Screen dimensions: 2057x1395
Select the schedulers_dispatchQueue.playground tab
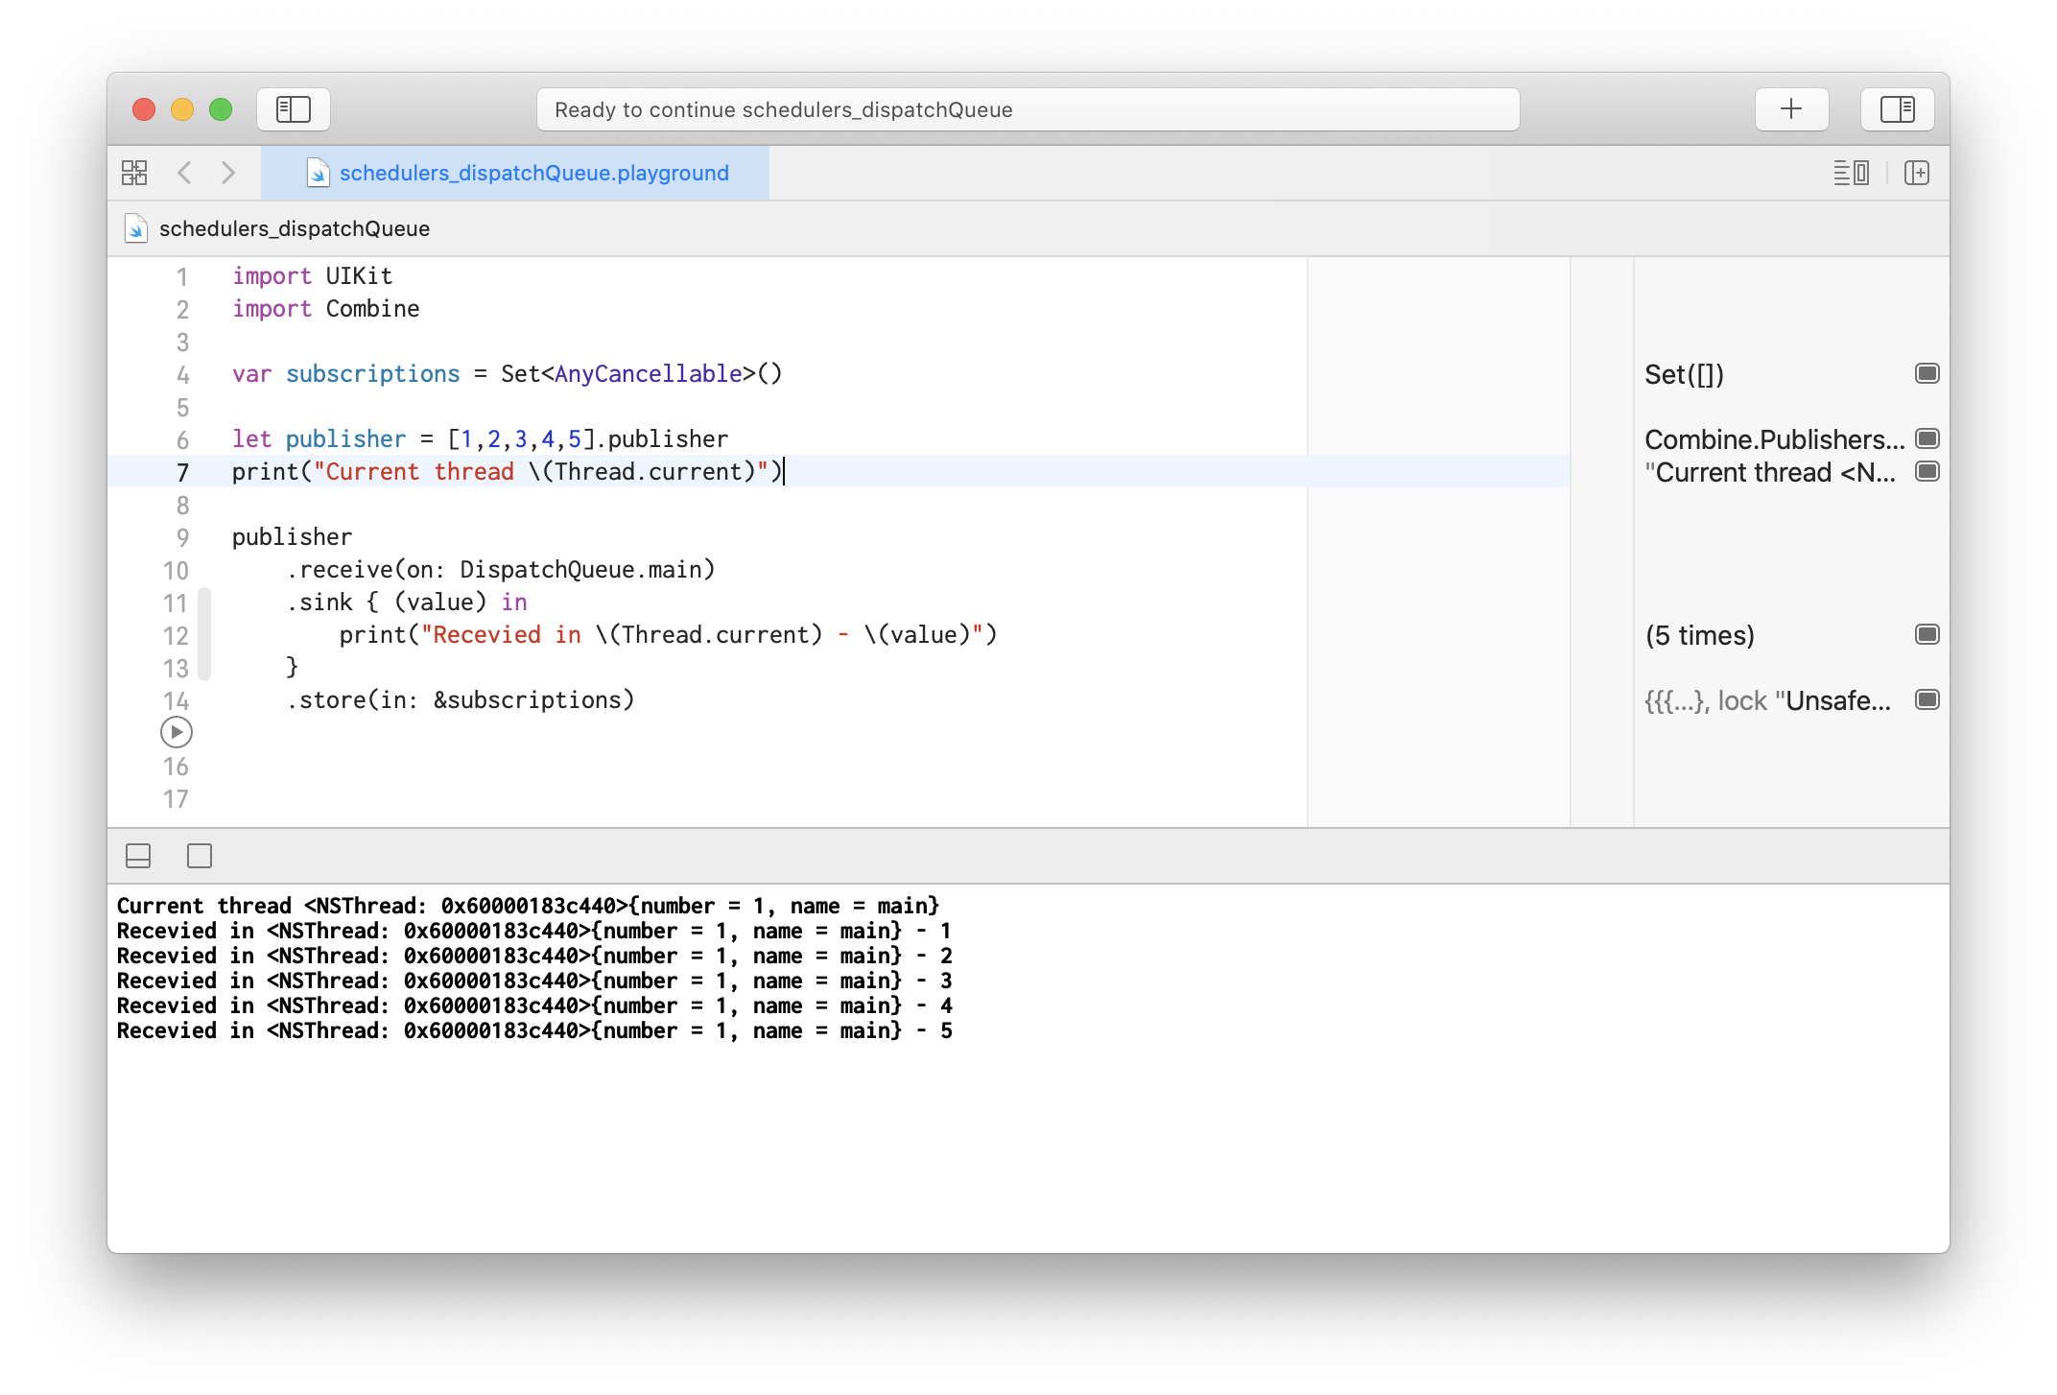[x=515, y=173]
